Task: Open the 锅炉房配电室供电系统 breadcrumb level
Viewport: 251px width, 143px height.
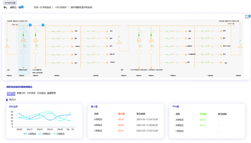Action: point(81,8)
